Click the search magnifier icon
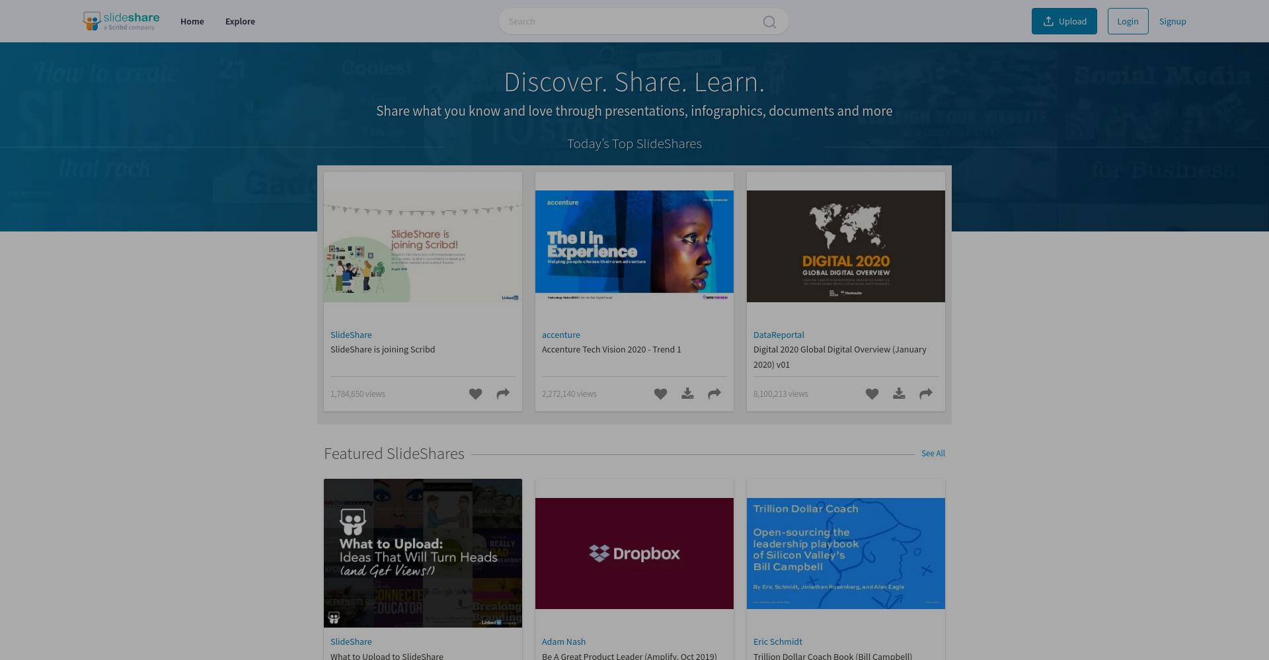Viewport: 1269px width, 660px height. [x=769, y=22]
